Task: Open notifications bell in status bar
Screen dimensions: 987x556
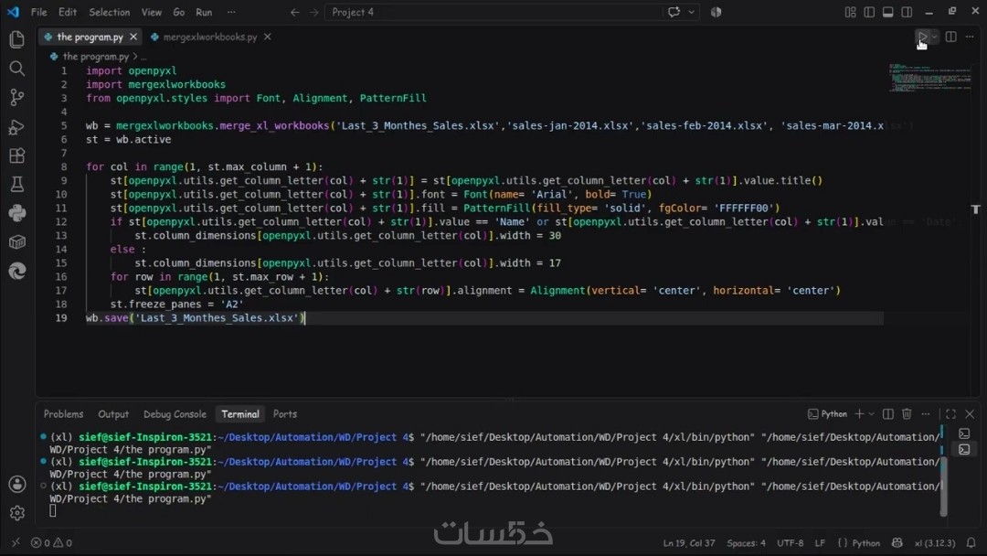Action: click(x=971, y=543)
